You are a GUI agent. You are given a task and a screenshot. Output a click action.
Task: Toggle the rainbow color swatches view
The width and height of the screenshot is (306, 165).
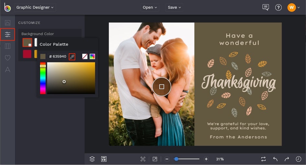point(92,57)
